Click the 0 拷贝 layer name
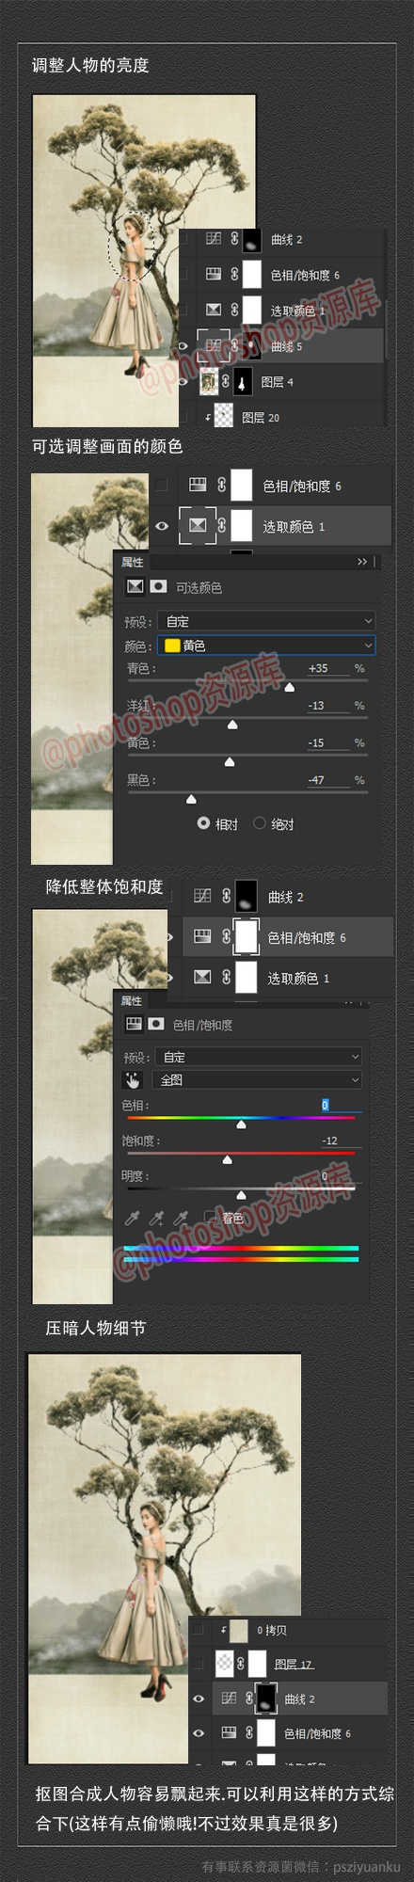Image resolution: width=414 pixels, height=1882 pixels. pos(272,1630)
